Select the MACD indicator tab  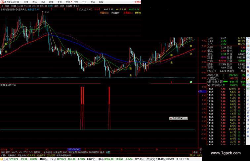point(14,152)
